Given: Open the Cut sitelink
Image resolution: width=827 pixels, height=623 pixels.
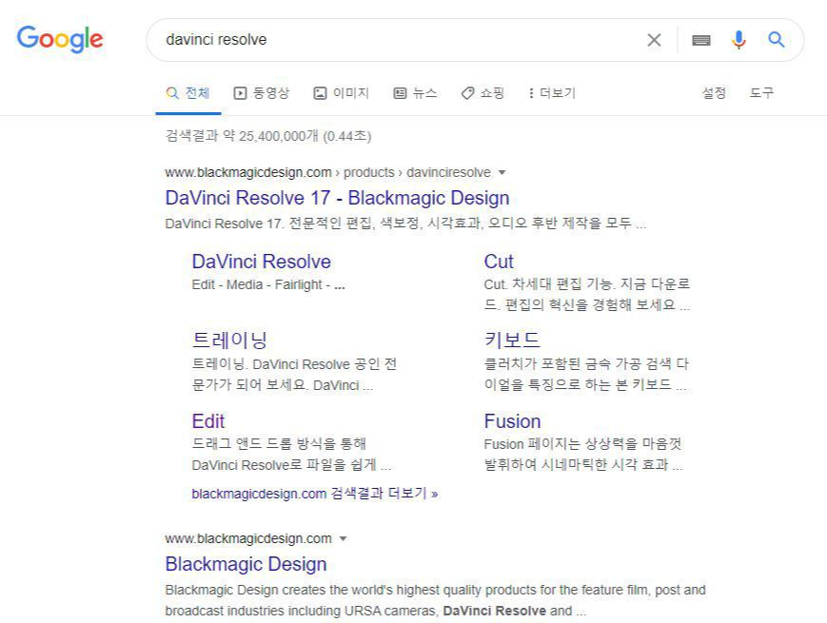Looking at the screenshot, I should 499,262.
